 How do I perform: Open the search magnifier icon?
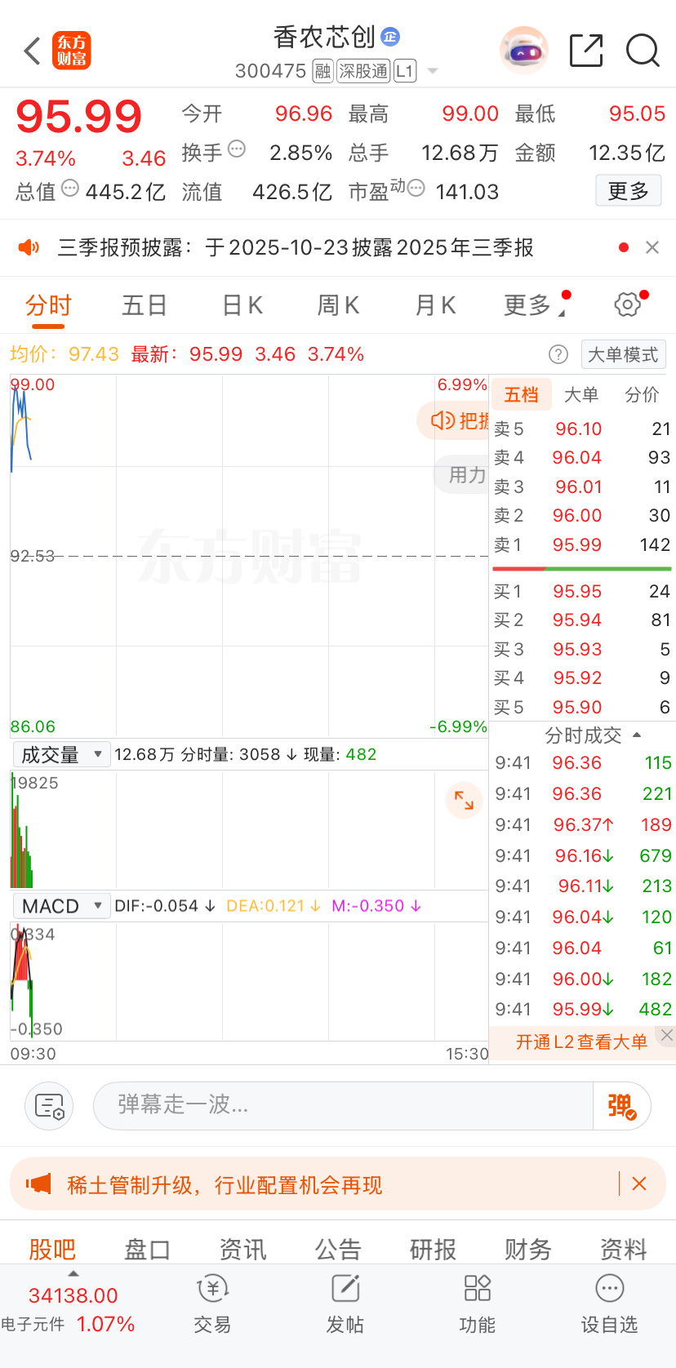click(x=643, y=51)
